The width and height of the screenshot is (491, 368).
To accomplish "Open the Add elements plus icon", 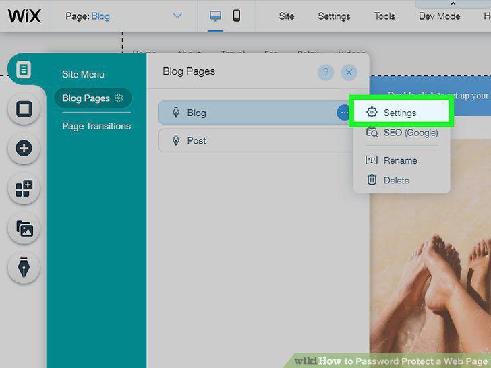I will point(24,148).
